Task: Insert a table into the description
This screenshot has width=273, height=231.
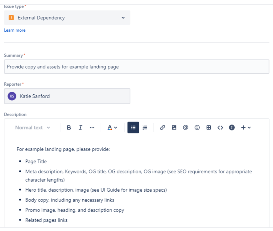Action: [208, 127]
